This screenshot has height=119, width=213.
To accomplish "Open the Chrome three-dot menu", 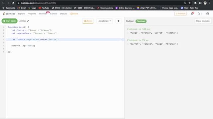I will point(210,3).
